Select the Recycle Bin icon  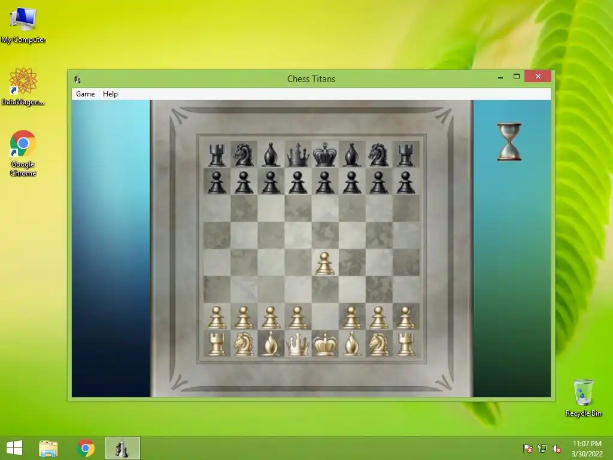(583, 398)
